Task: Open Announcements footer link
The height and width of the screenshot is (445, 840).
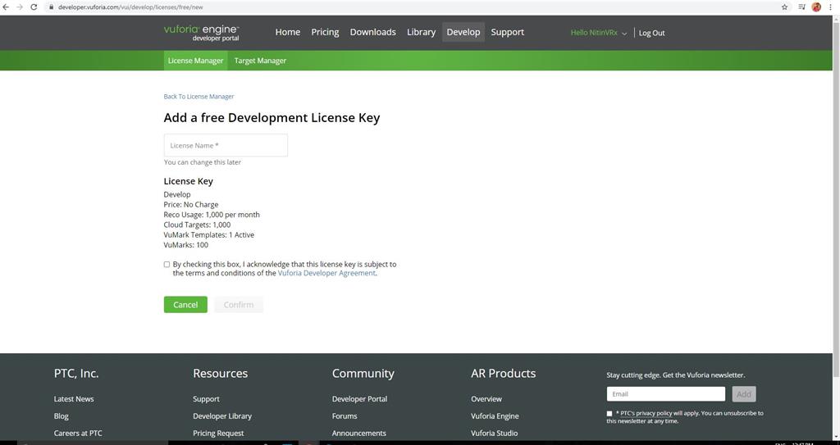Action: coord(359,434)
